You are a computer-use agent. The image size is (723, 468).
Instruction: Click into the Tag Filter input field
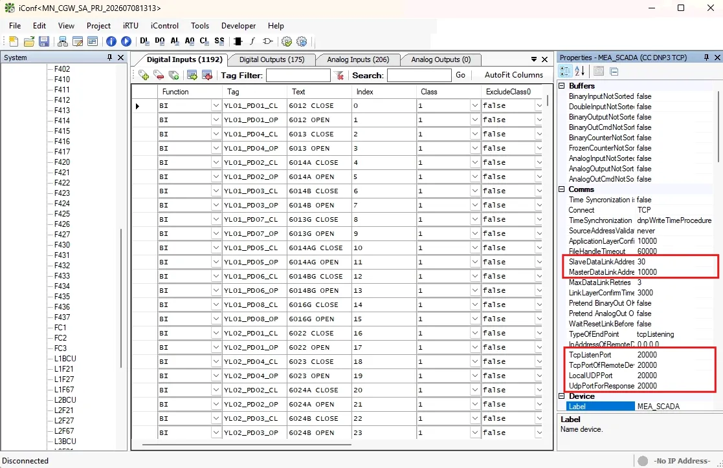pyautogui.click(x=298, y=76)
